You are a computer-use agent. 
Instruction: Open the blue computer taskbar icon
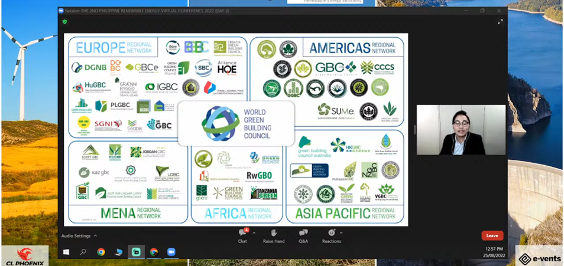point(118,252)
